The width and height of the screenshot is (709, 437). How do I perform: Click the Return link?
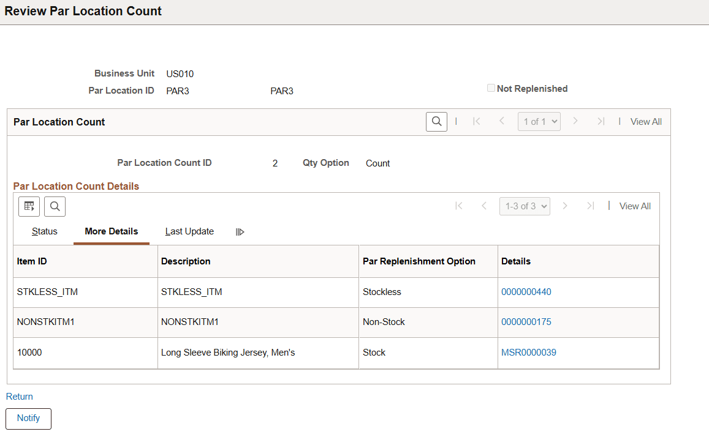coord(19,396)
